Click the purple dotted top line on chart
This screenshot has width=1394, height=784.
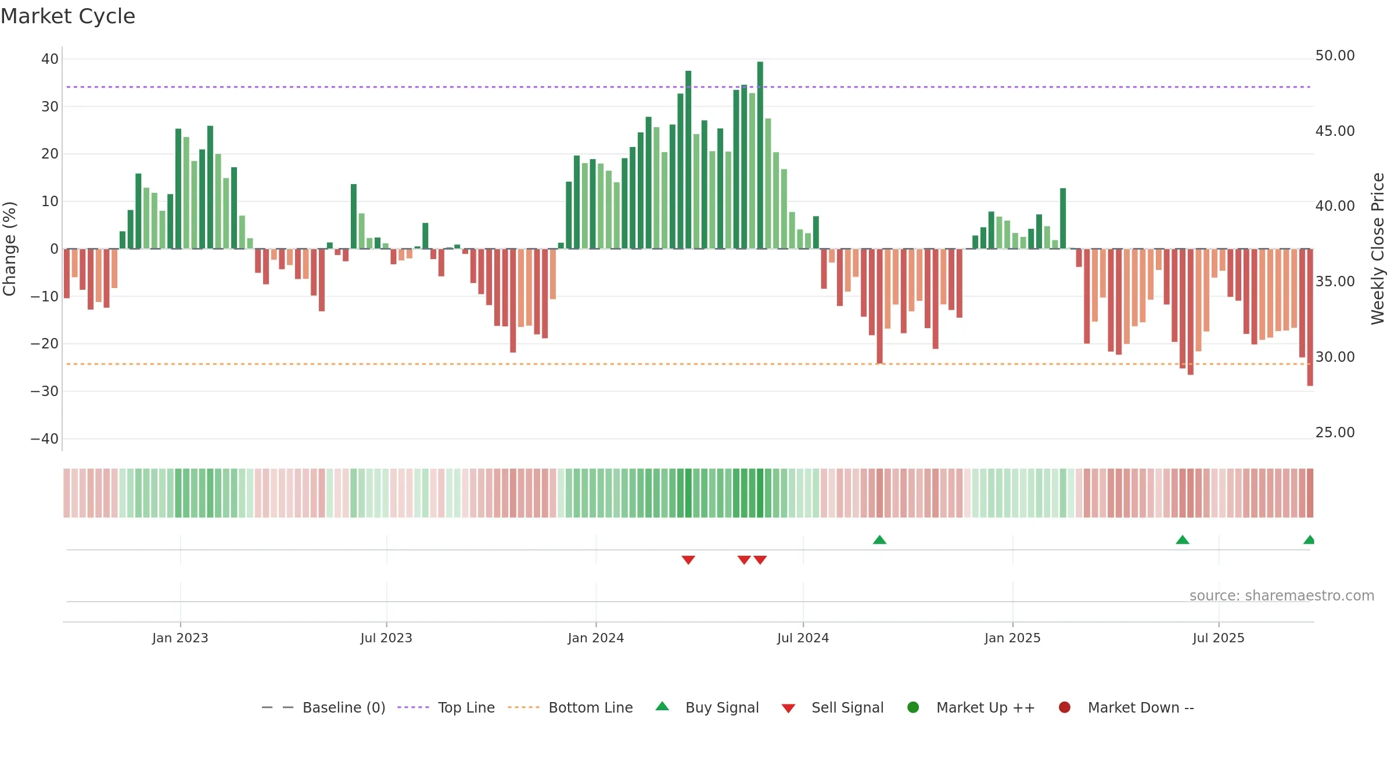pos(688,87)
